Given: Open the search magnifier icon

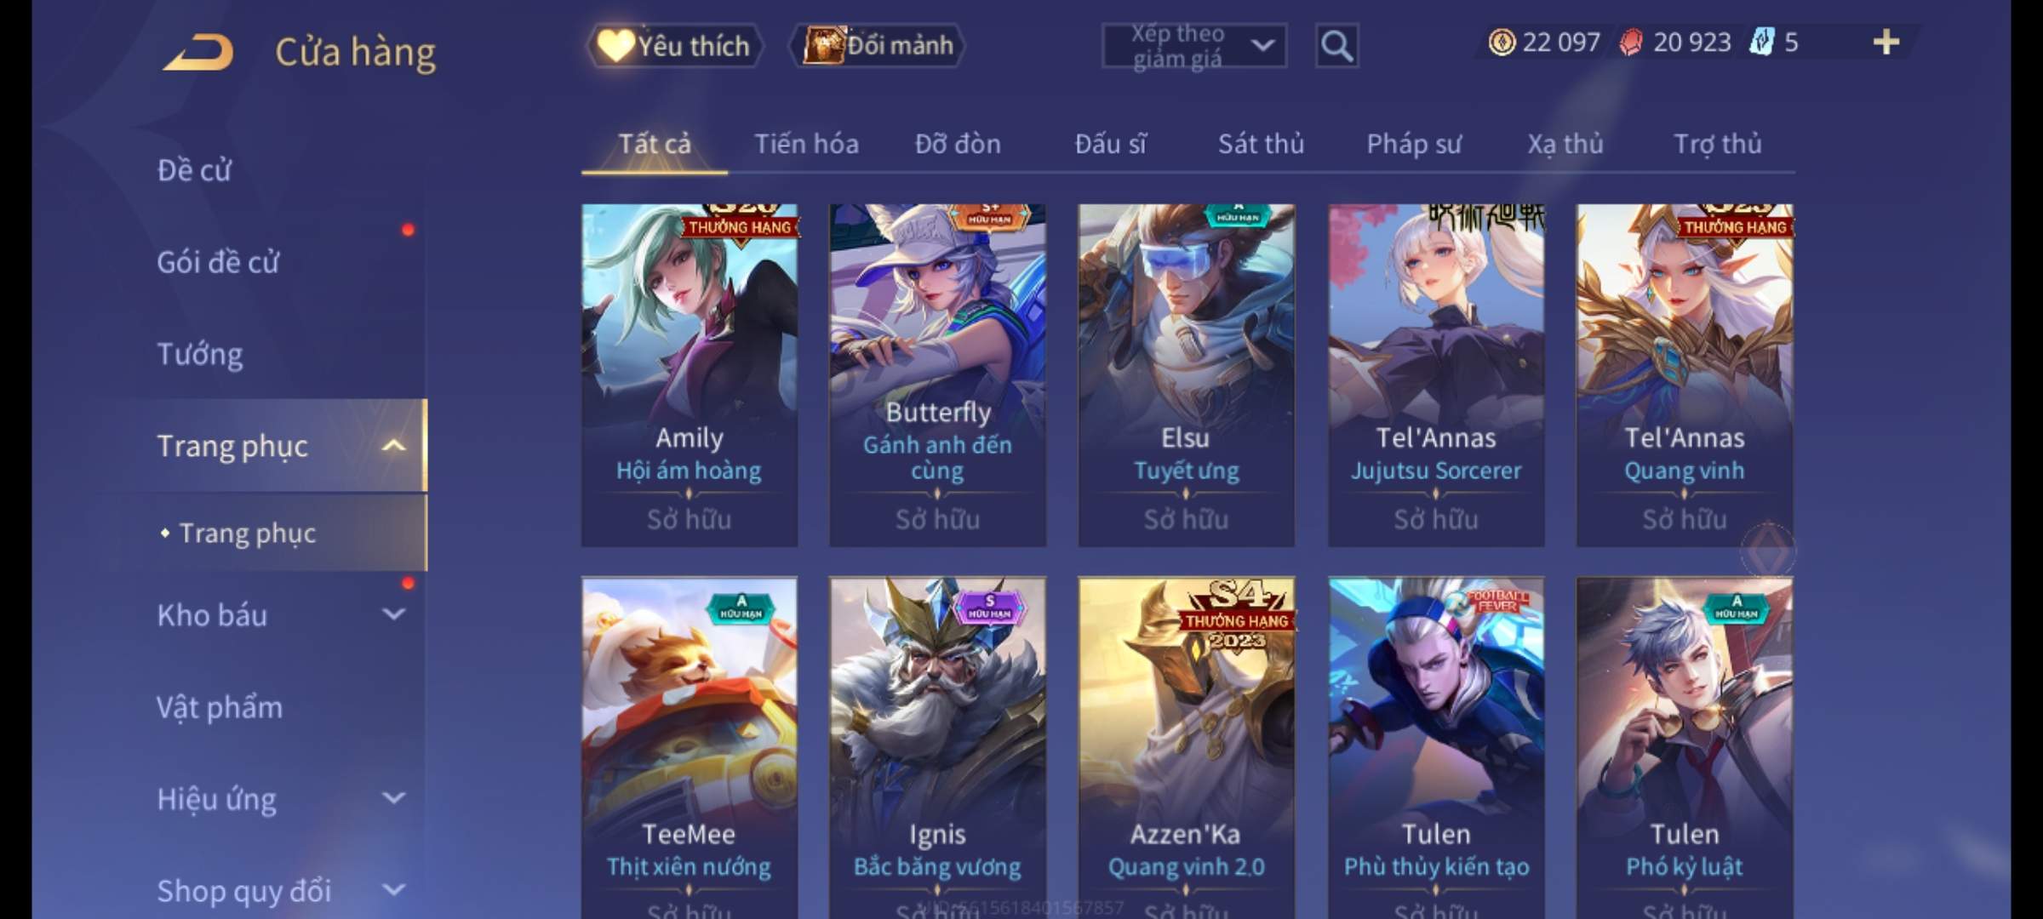Looking at the screenshot, I should coord(1336,46).
